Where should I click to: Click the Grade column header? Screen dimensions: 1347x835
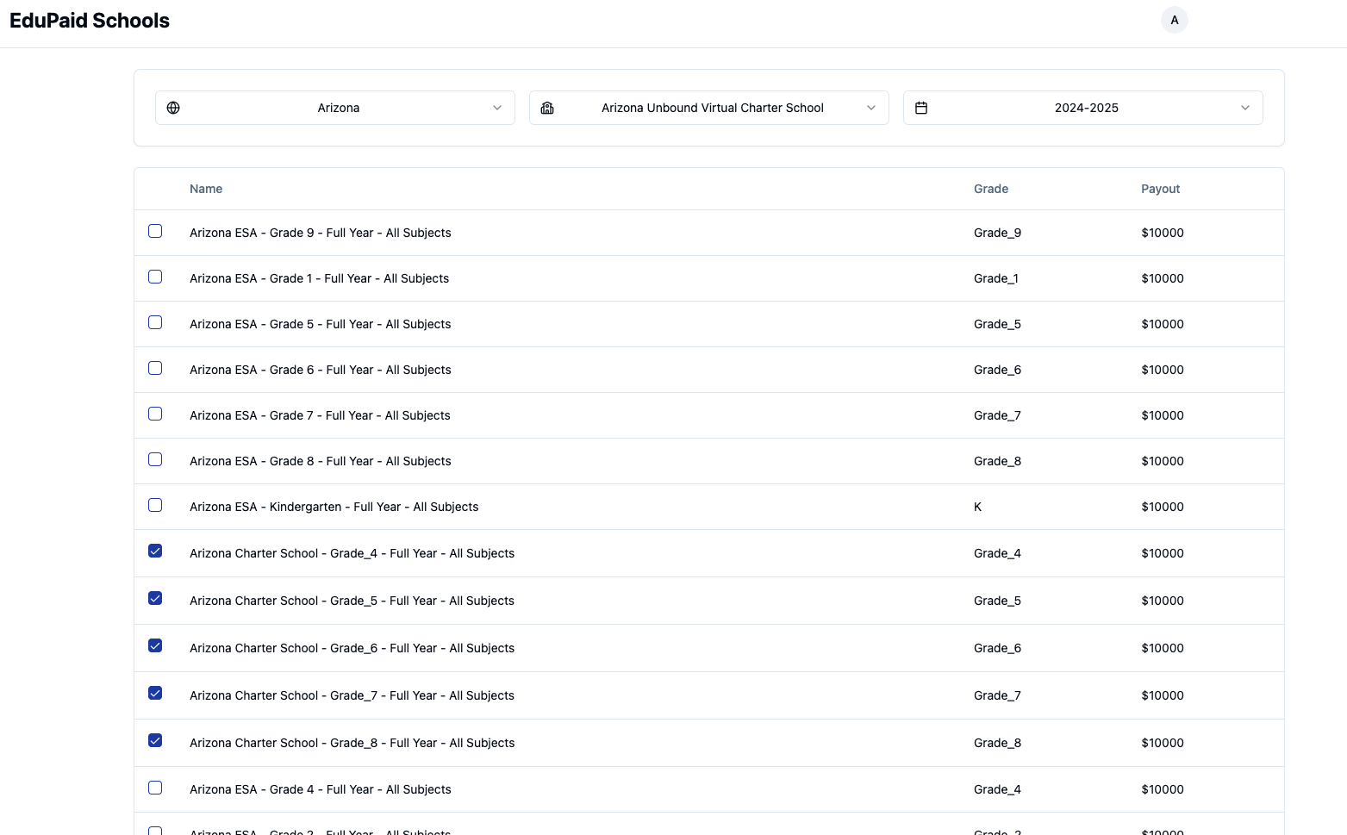coord(990,189)
